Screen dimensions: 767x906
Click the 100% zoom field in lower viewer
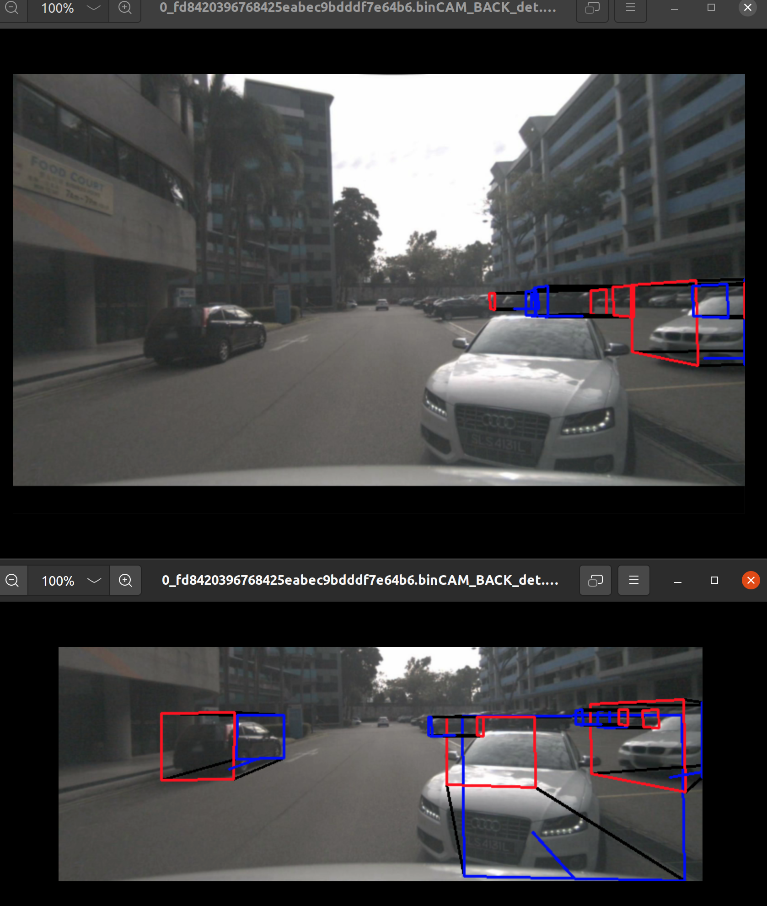point(58,581)
